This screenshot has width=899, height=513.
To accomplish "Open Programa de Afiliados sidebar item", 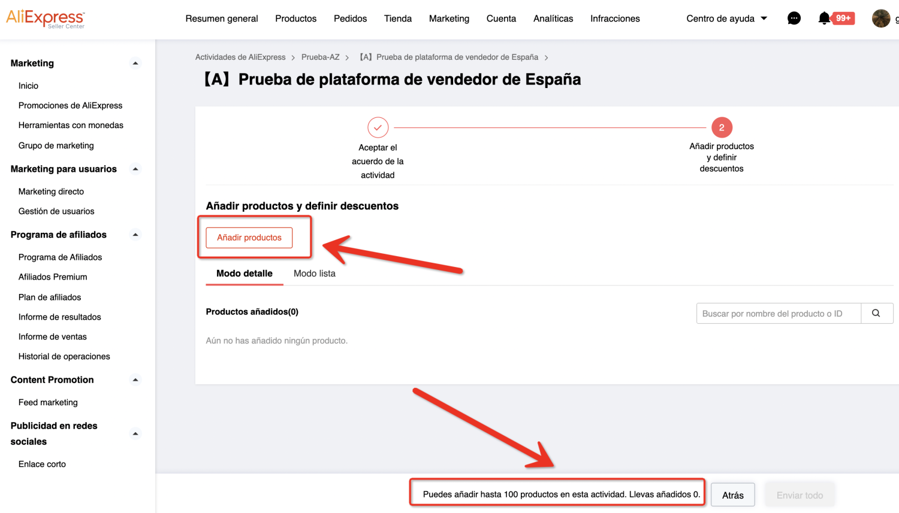I will (x=60, y=257).
